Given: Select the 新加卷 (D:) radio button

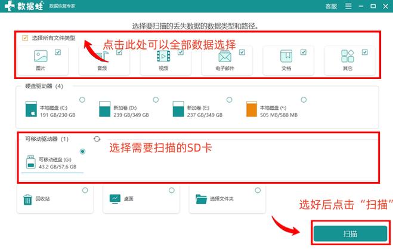Looking at the screenshot, I should (x=156, y=100).
